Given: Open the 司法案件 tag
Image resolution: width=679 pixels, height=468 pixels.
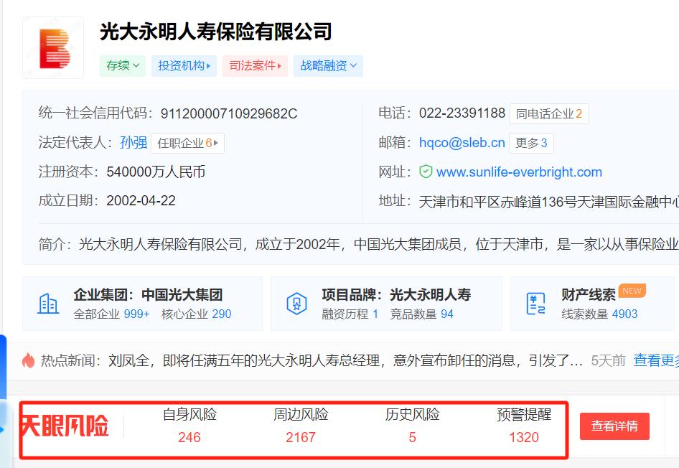Looking at the screenshot, I should (x=255, y=66).
